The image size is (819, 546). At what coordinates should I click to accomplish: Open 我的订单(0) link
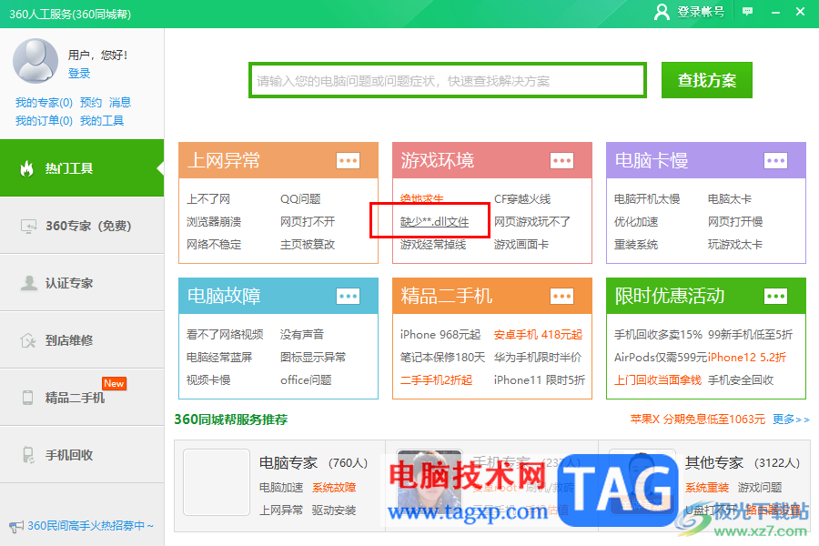click(44, 121)
